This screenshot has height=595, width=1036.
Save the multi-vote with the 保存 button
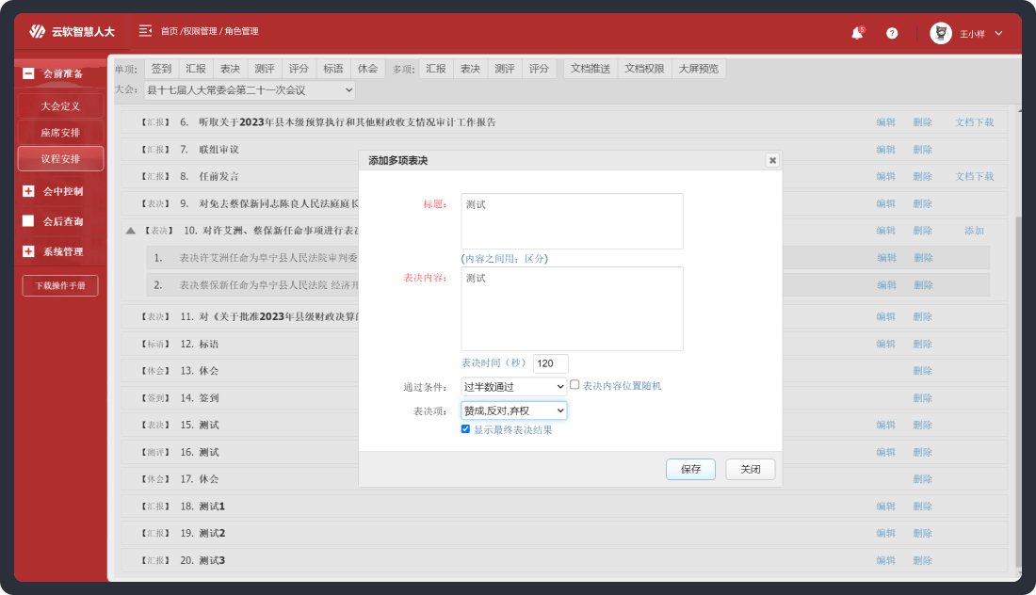tap(690, 469)
